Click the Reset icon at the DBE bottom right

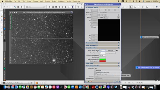[119, 81]
